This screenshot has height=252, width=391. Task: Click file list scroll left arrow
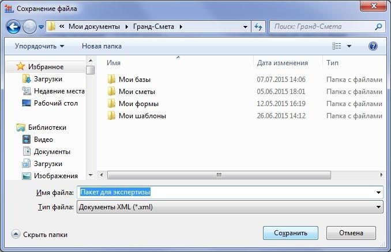coord(101,175)
